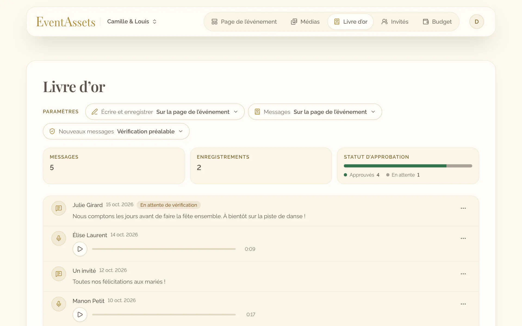Go to Page de l'événement tab

click(x=244, y=22)
